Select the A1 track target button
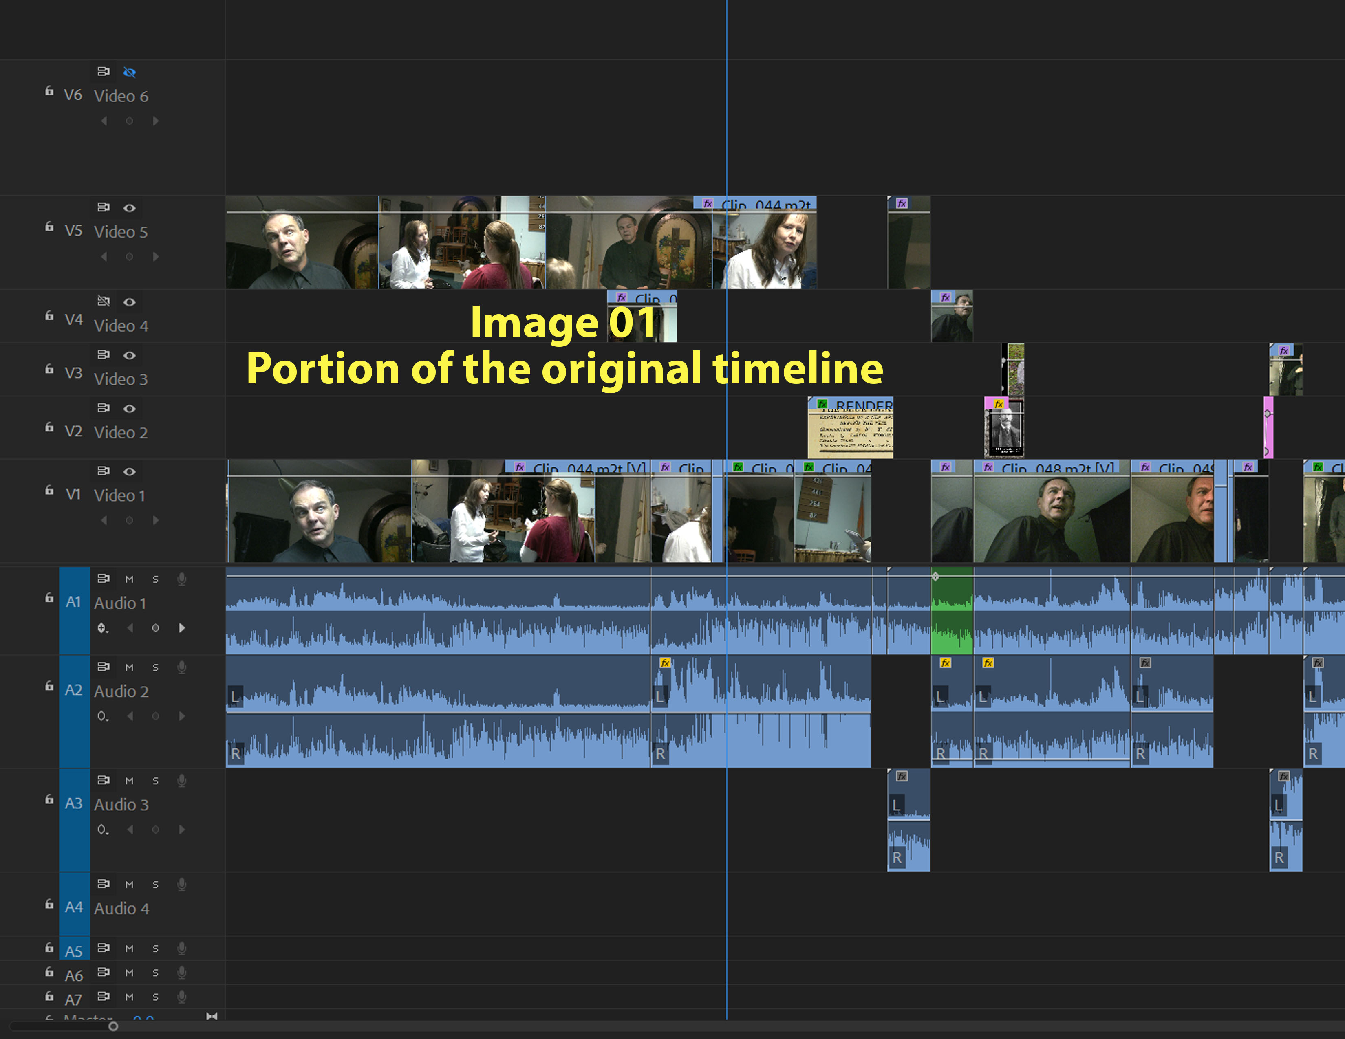 [x=74, y=602]
